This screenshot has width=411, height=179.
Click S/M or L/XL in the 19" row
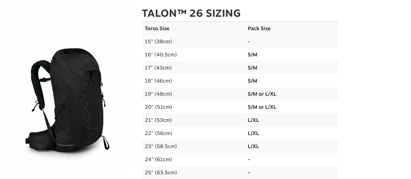262,94
